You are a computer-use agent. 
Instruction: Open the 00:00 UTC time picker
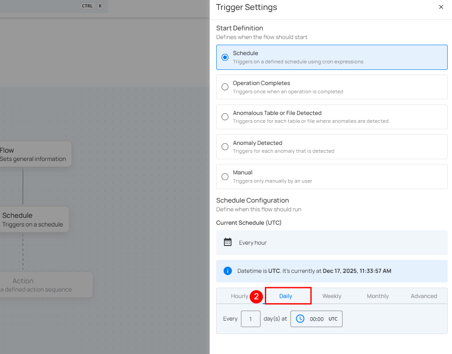coord(317,319)
